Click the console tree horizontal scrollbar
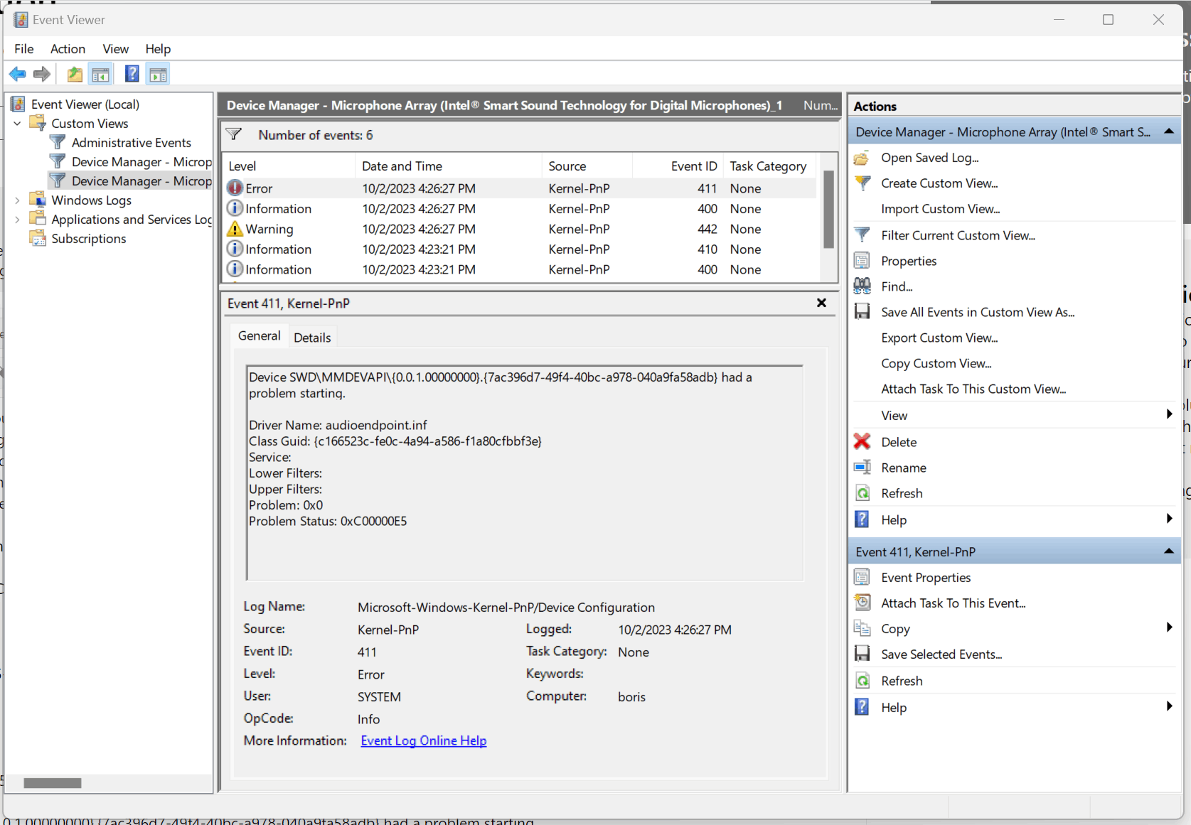 tap(53, 782)
